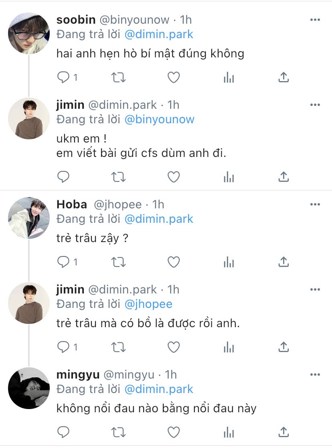Share soobin's tweet

tap(283, 77)
